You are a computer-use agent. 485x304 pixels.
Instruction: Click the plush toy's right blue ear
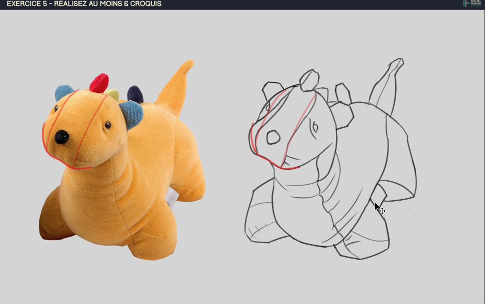coord(131,112)
